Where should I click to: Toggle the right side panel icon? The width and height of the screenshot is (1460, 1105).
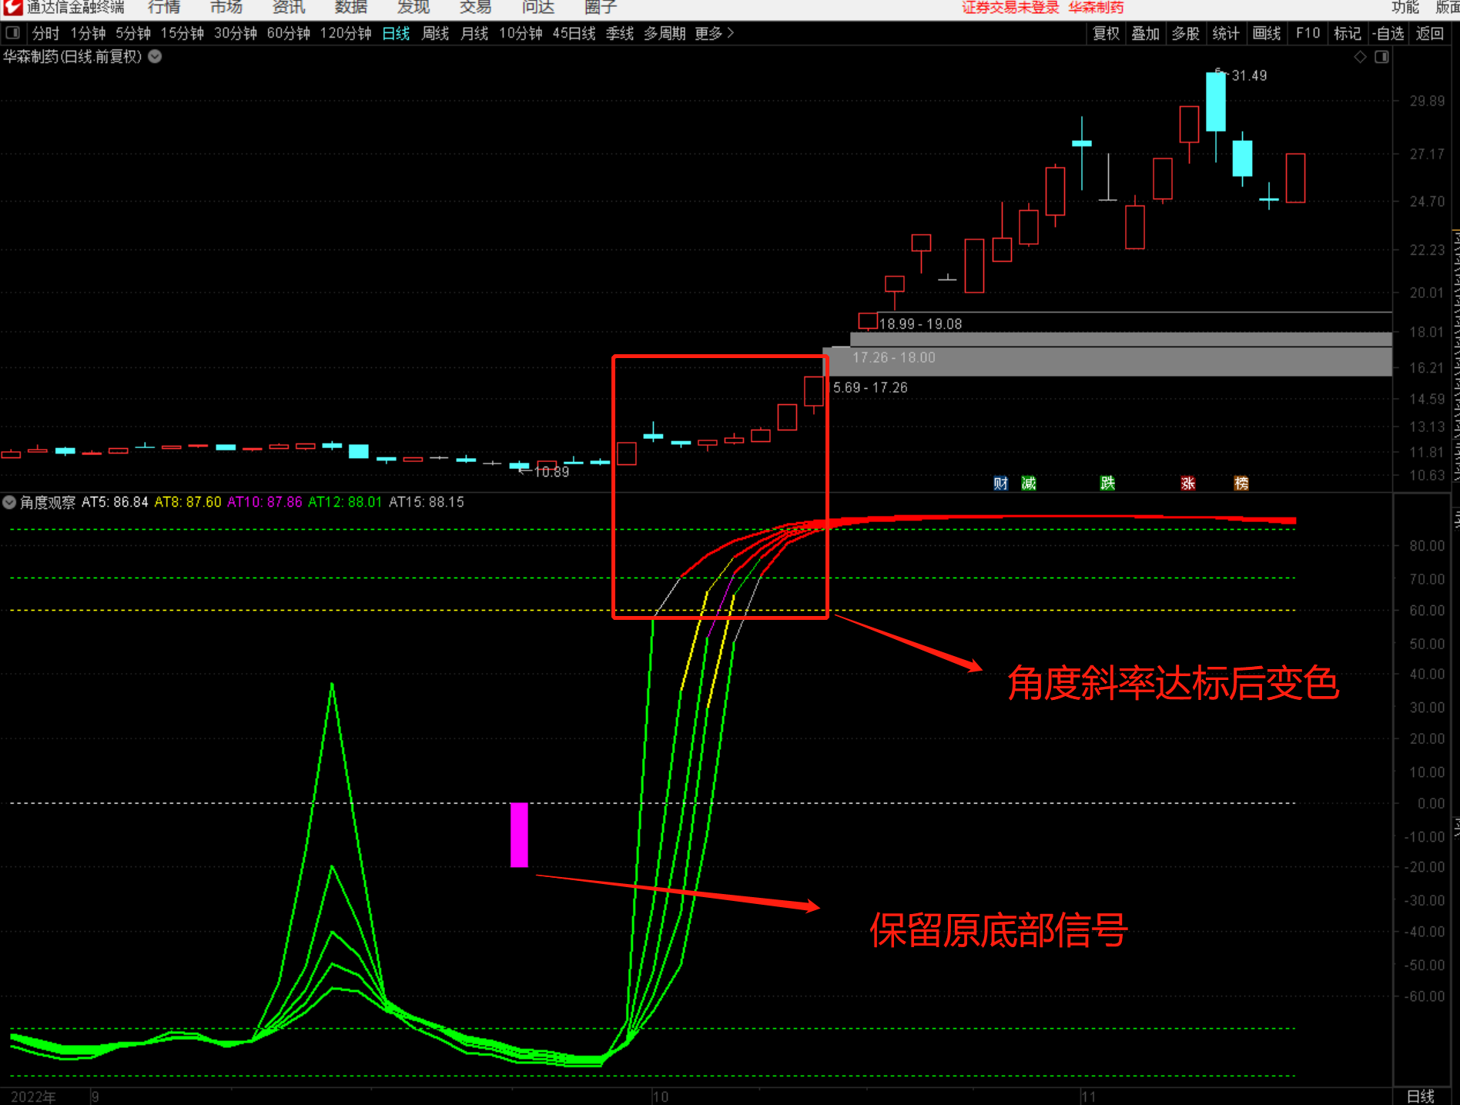[1381, 57]
